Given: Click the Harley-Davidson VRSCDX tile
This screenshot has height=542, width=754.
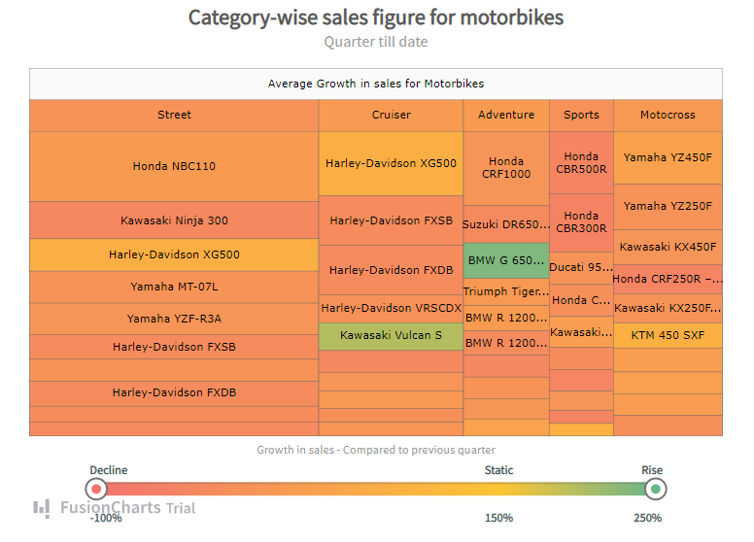Looking at the screenshot, I should [x=391, y=308].
